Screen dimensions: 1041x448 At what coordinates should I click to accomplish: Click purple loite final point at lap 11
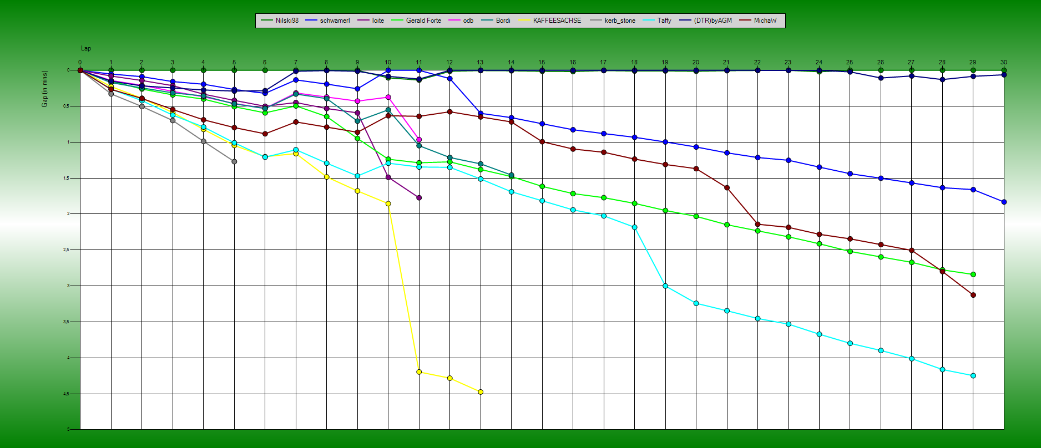pos(419,198)
